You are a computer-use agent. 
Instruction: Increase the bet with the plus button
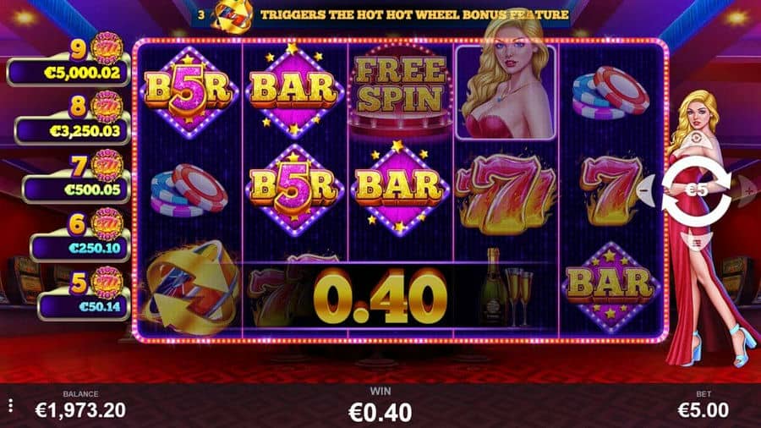click(x=747, y=190)
